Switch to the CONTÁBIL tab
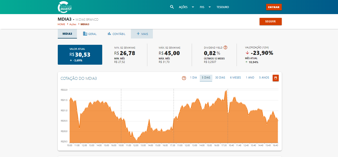The height and width of the screenshot is (157, 338). point(117,34)
